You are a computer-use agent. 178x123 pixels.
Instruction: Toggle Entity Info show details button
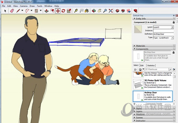click(174, 22)
